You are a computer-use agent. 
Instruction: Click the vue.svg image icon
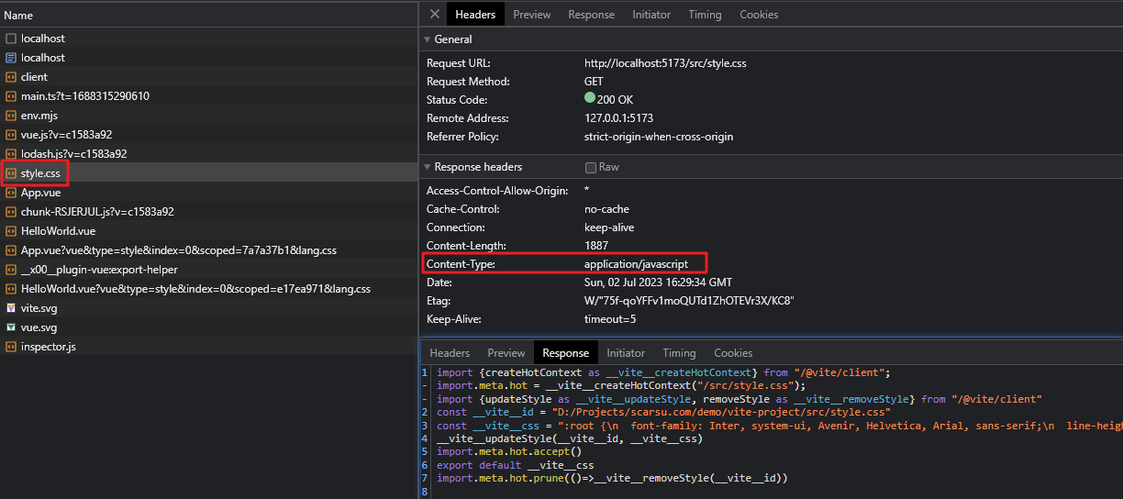click(11, 327)
